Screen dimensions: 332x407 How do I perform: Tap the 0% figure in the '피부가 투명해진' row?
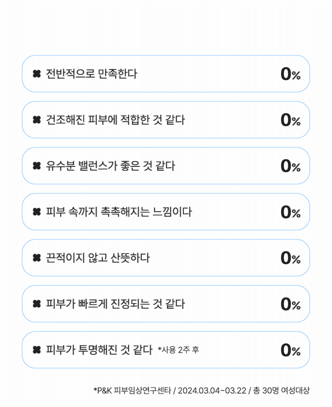(290, 350)
